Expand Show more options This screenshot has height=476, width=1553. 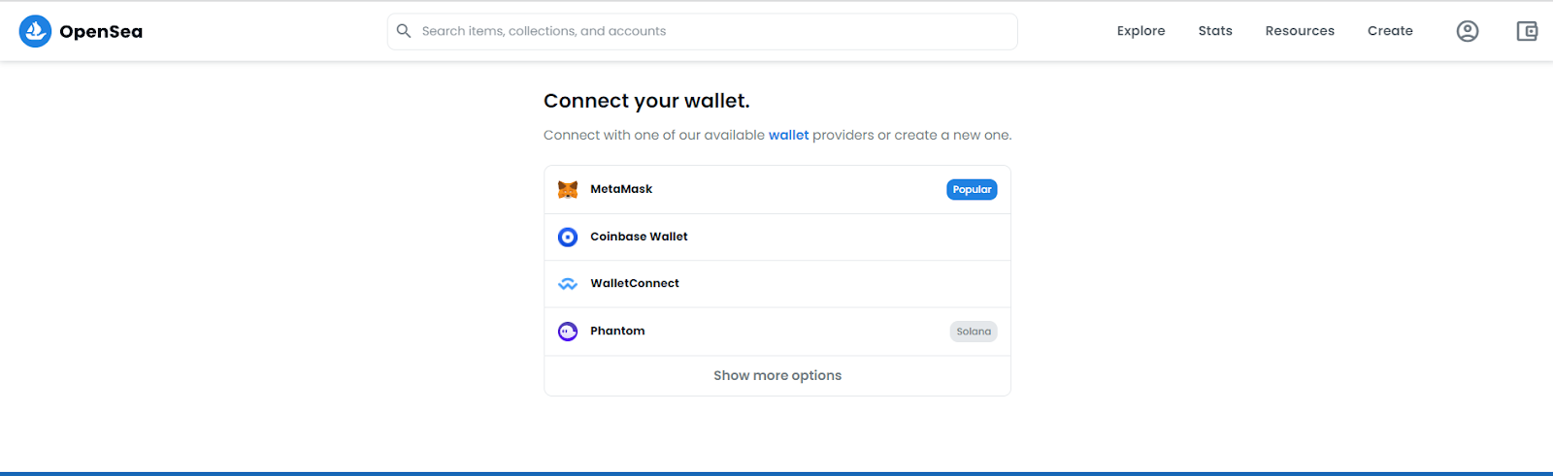coord(777,375)
